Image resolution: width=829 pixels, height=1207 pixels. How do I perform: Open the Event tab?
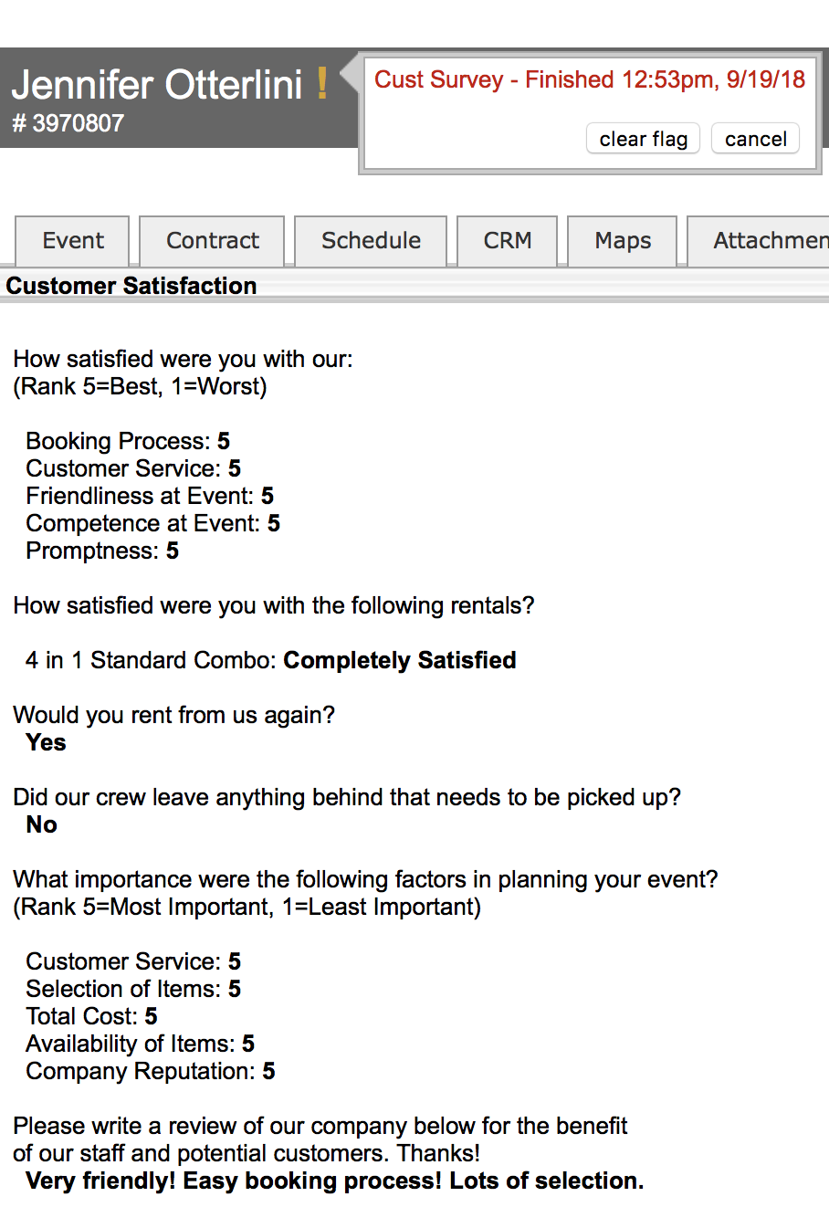coord(73,241)
